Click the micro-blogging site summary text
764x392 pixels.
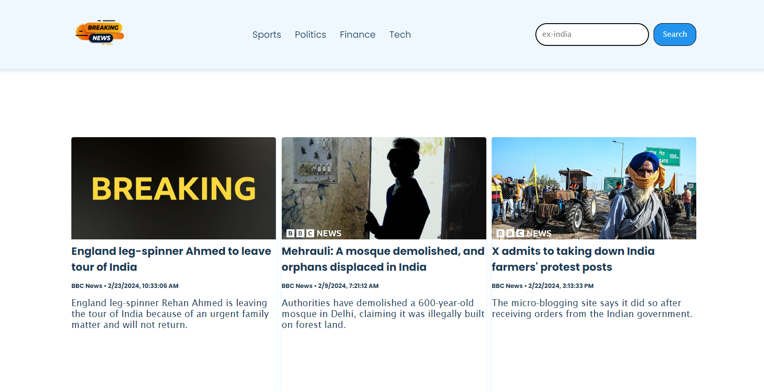tap(592, 308)
